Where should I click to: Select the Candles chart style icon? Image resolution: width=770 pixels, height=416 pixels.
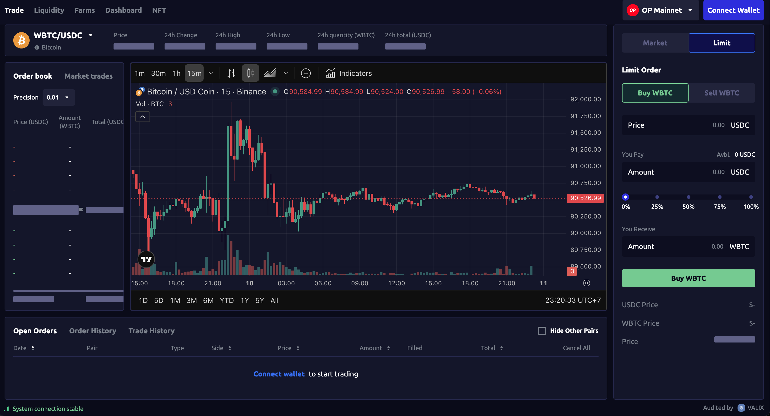click(x=251, y=73)
